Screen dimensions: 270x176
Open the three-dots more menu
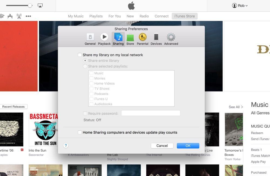click(28, 16)
